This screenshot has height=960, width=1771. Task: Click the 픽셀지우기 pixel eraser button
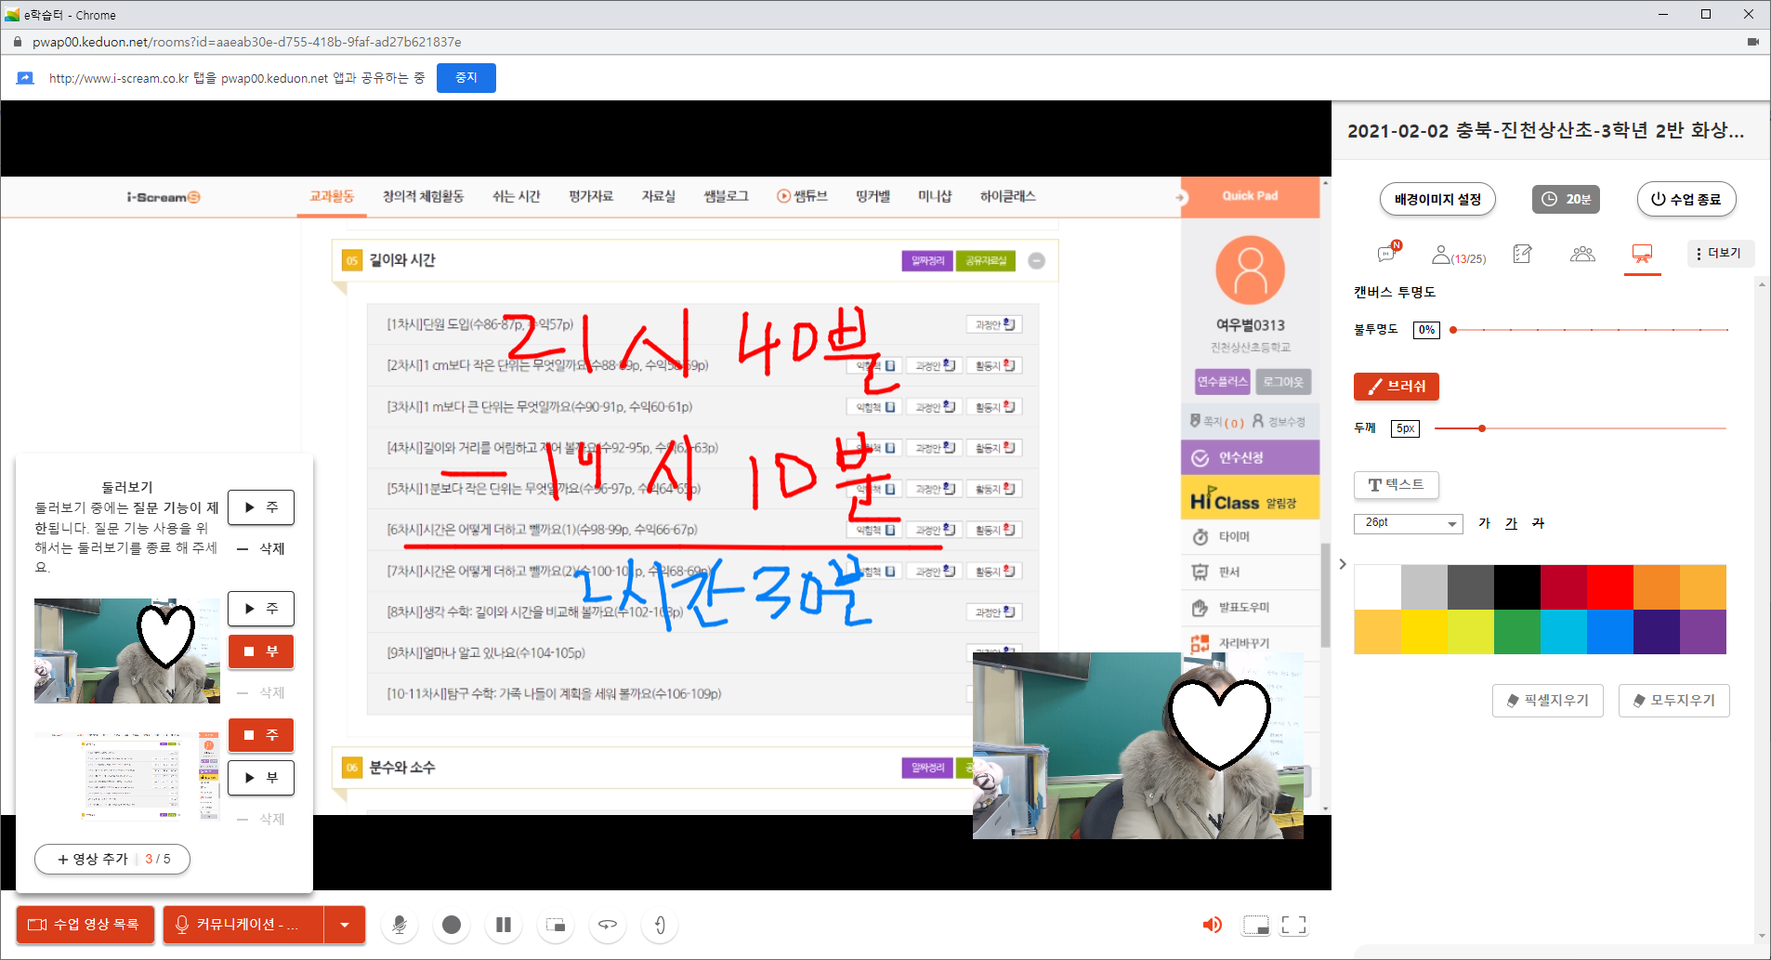1547,701
